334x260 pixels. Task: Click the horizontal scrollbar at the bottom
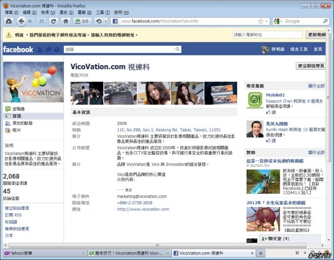click(x=157, y=245)
